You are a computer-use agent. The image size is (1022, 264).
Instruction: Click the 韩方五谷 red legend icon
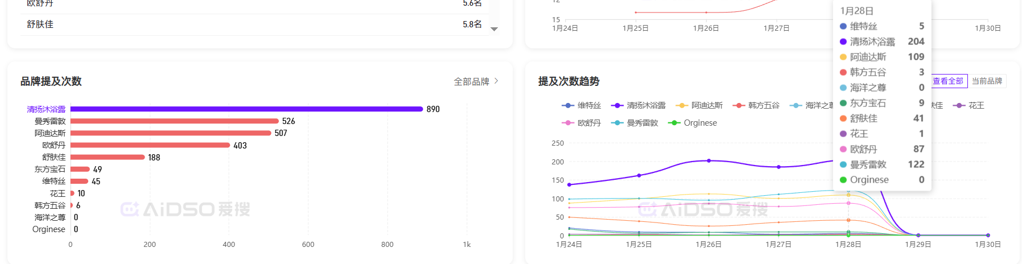pyautogui.click(x=739, y=106)
